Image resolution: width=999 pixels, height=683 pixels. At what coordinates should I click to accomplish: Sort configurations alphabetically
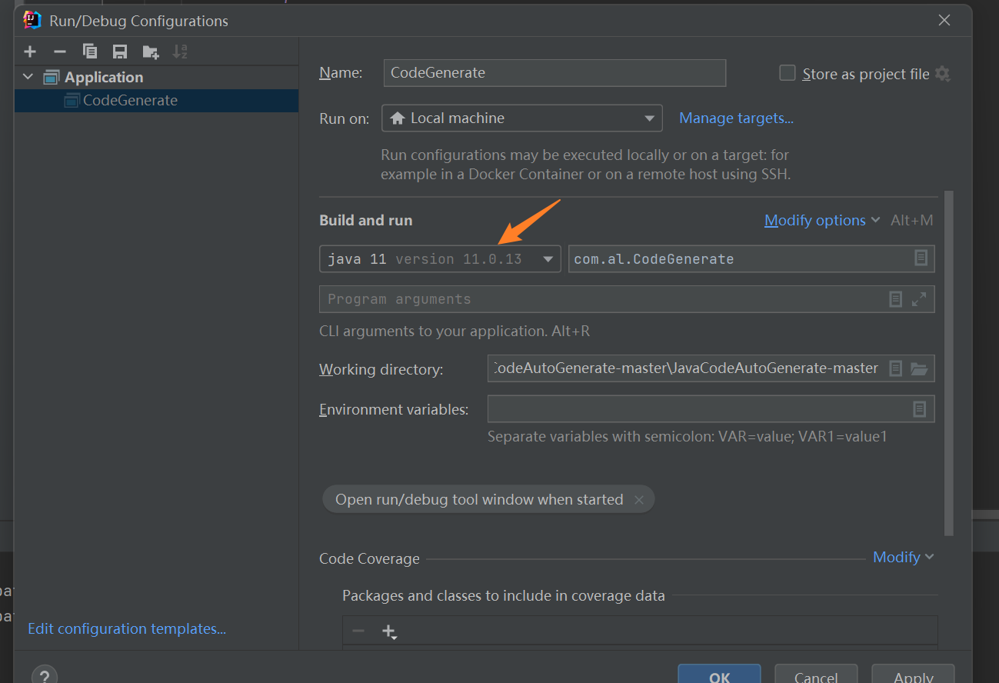[179, 52]
